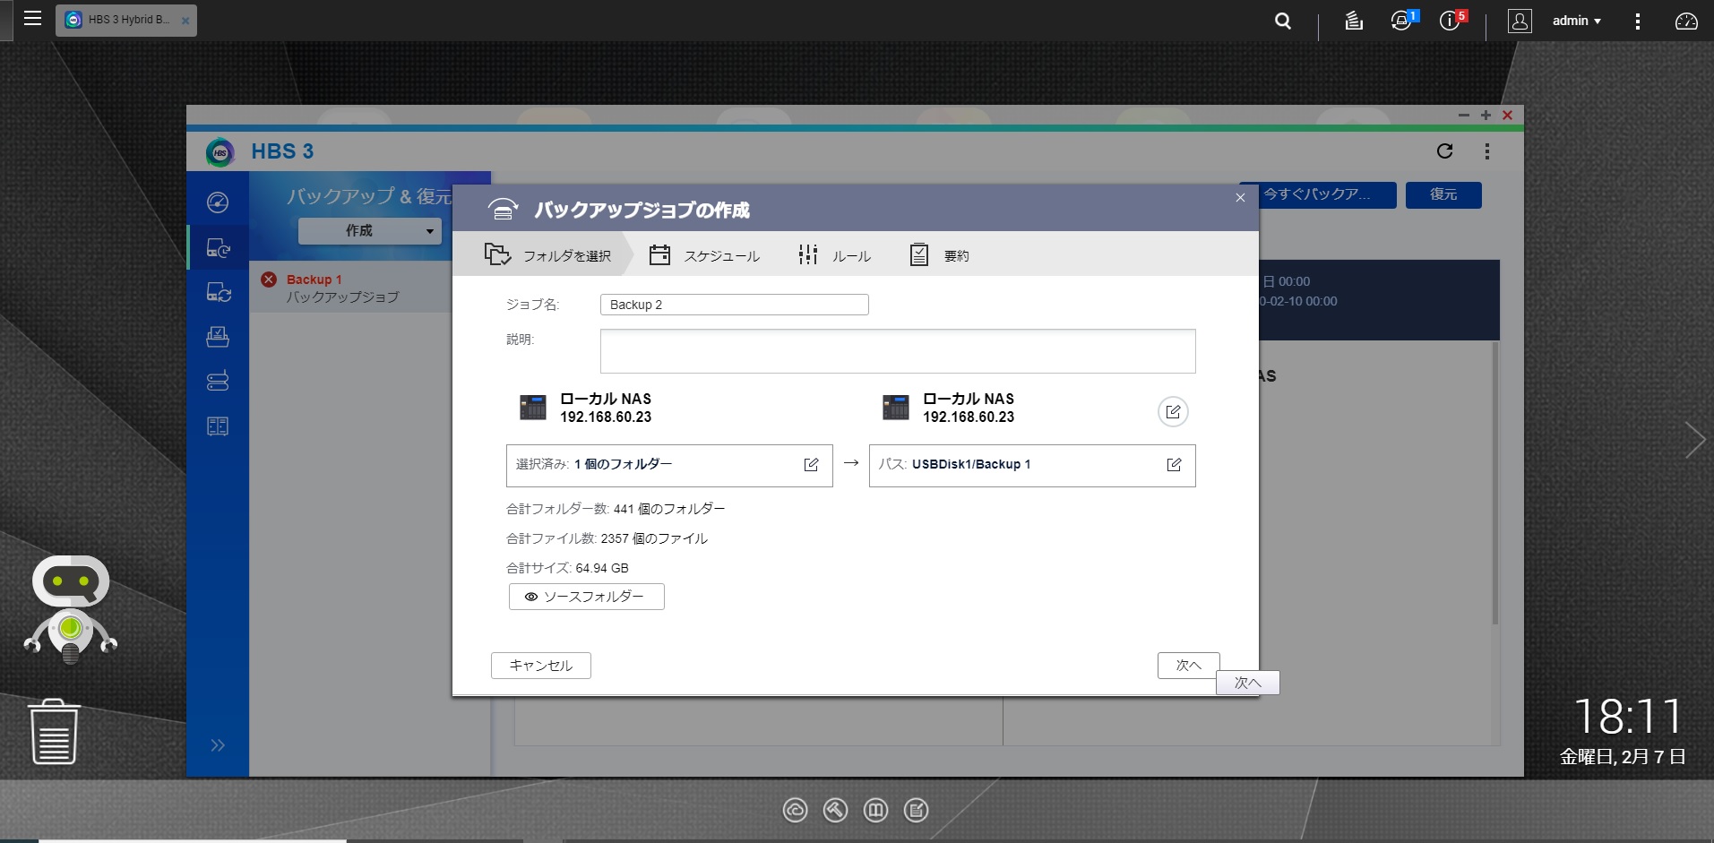Go to next desktop page arrow
Screen dimensions: 1714x843
[1695, 440]
